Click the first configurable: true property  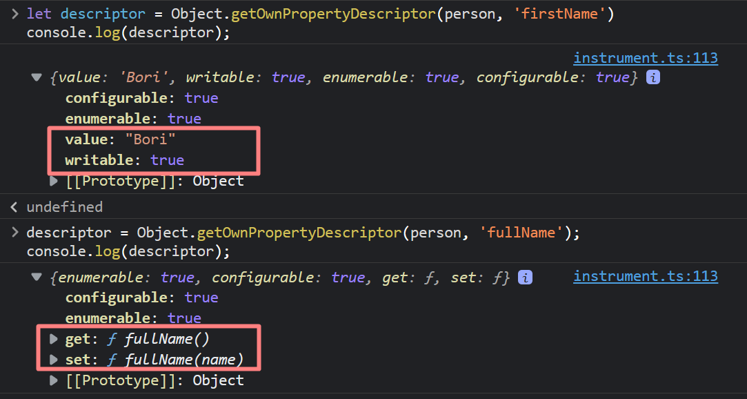(x=141, y=98)
